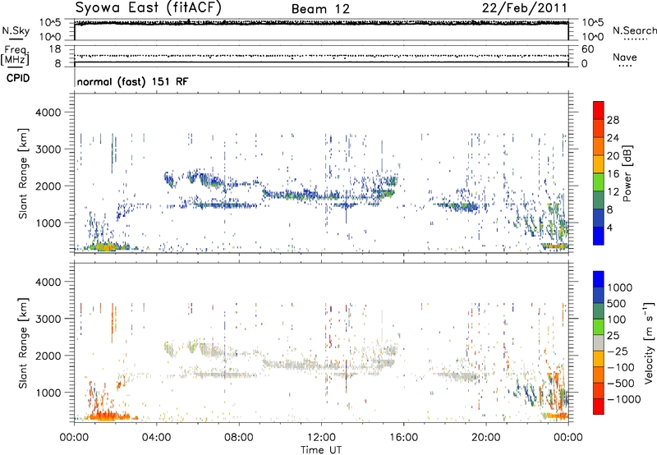Click the '-500' value on velocity scale
This screenshot has height=455, width=657.
coord(621,384)
